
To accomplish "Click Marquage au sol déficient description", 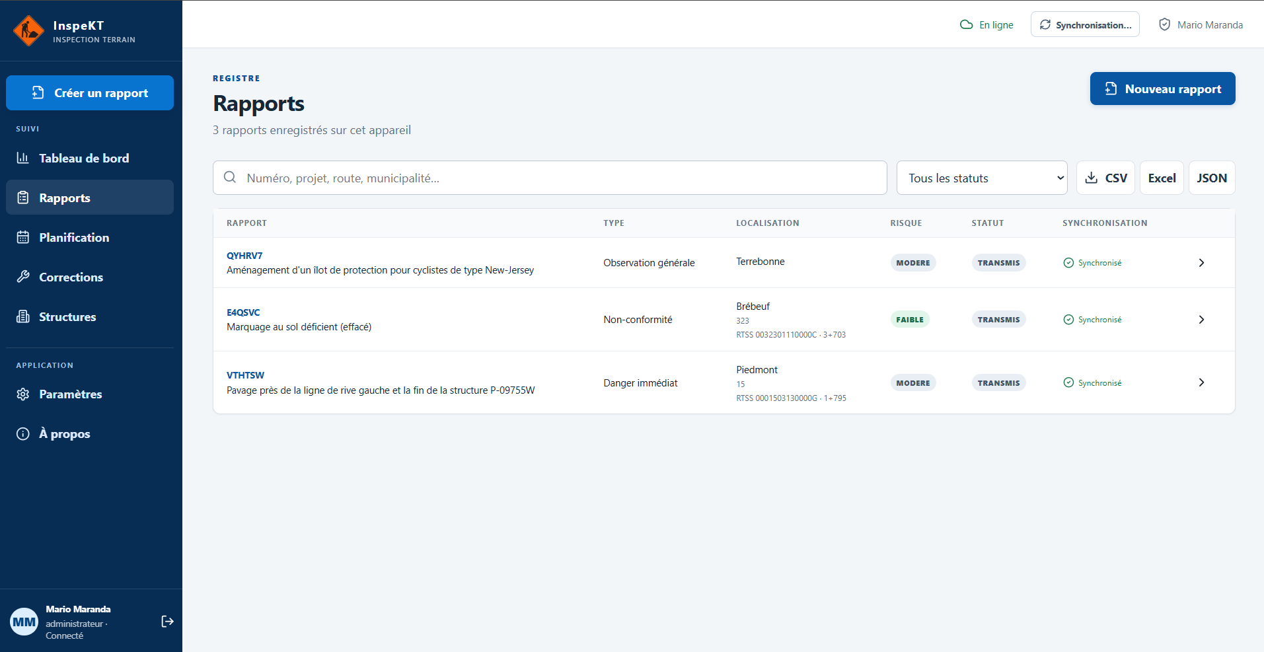I will point(299,327).
